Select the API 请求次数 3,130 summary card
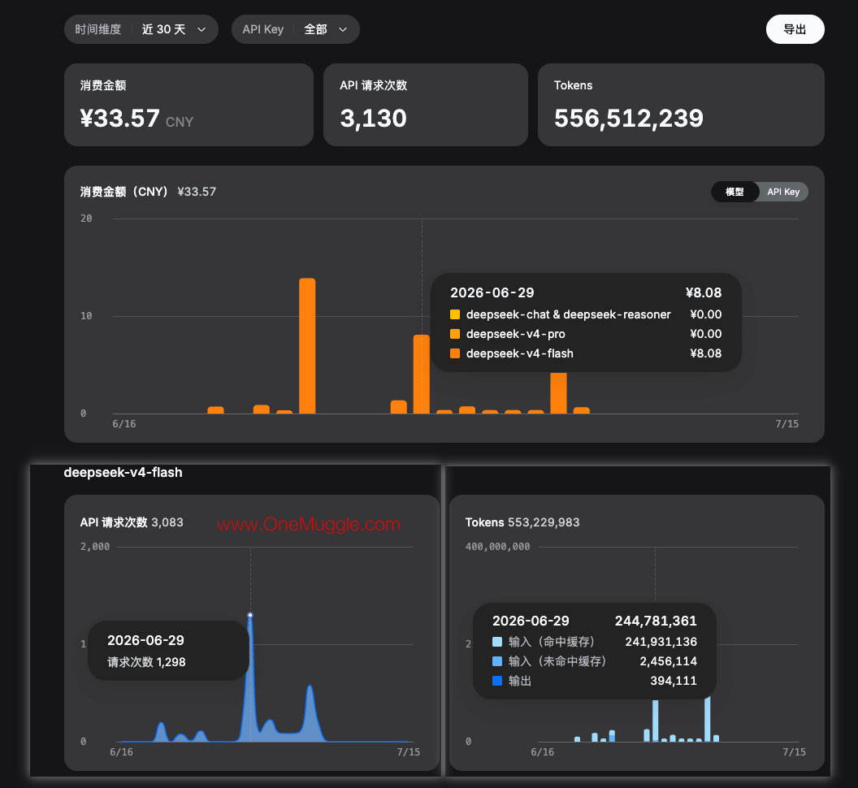858x788 pixels. (x=425, y=105)
